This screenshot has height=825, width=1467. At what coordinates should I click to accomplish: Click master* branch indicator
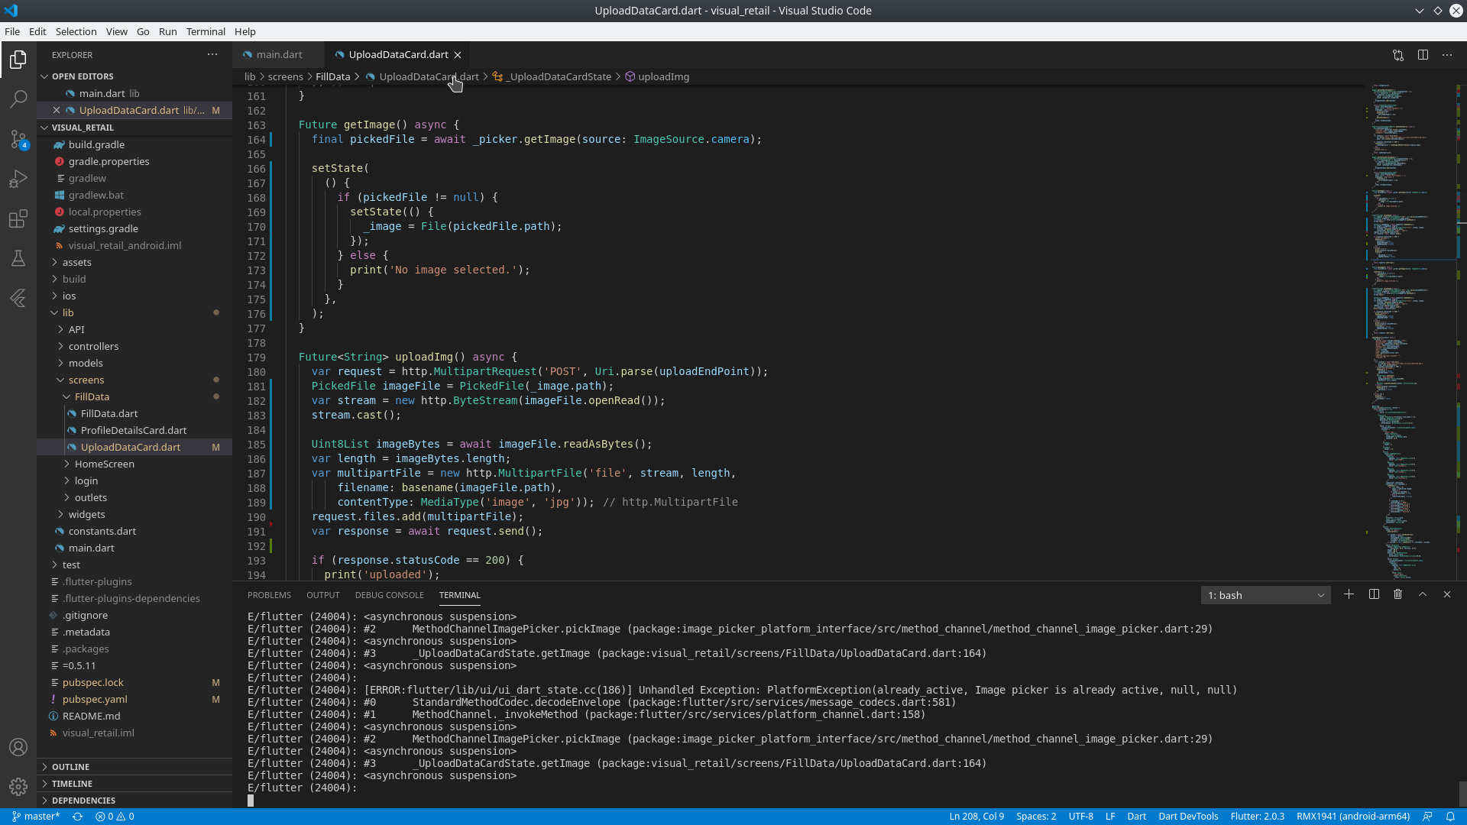pos(36,816)
